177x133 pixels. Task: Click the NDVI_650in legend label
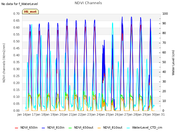tap(29, 127)
